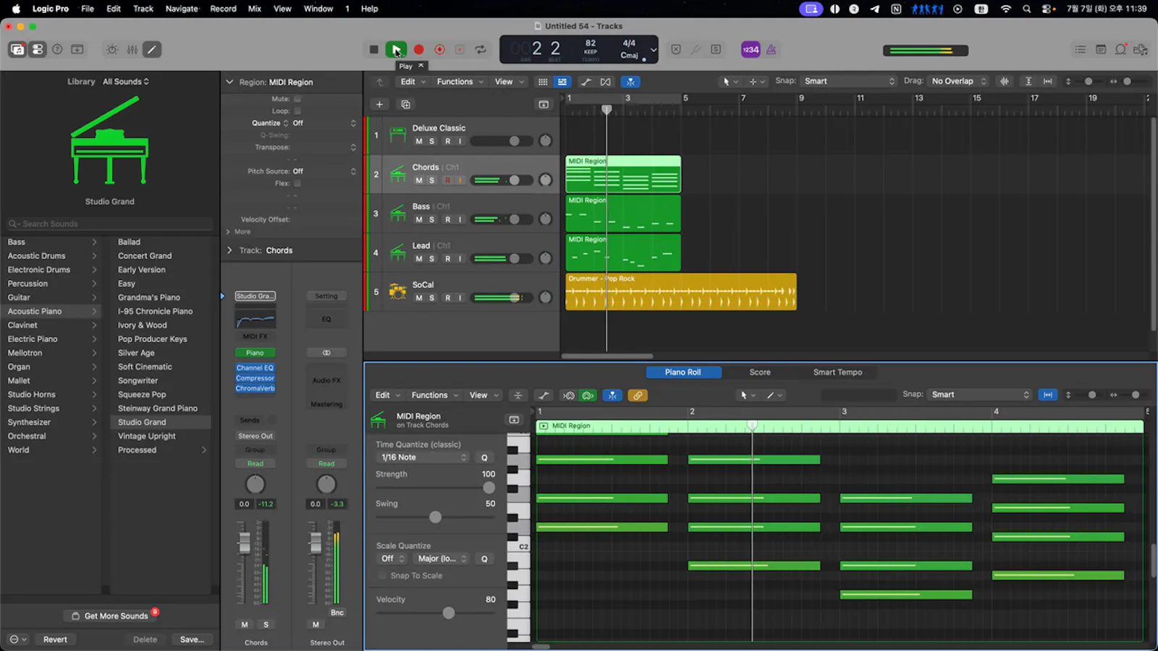Open the Mix menu in menu bar

click(x=254, y=9)
